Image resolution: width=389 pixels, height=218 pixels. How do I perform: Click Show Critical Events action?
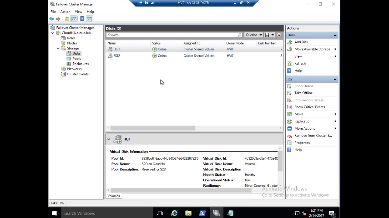(310, 107)
